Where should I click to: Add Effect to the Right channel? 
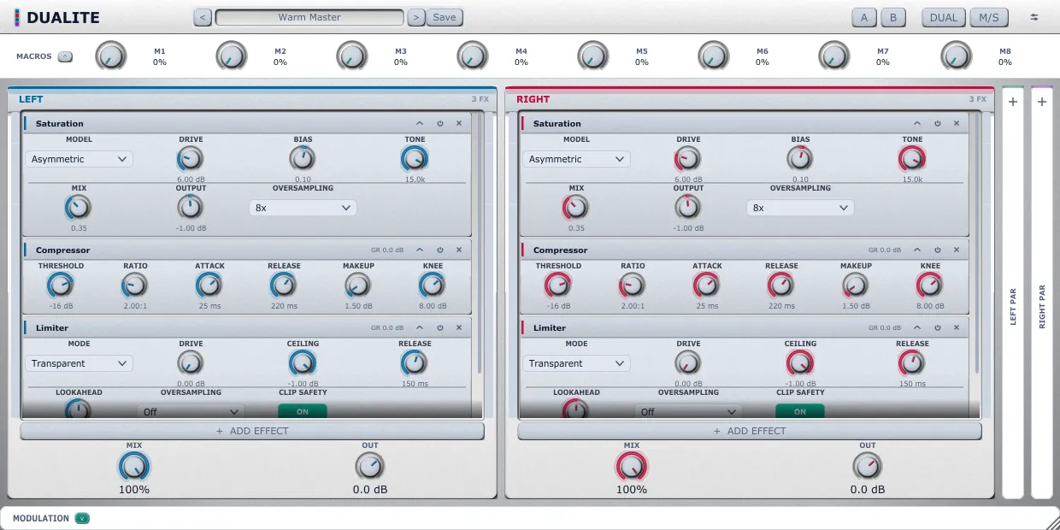click(750, 431)
